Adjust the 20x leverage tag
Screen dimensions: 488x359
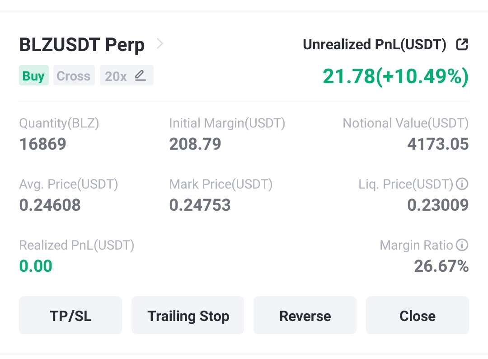click(127, 76)
